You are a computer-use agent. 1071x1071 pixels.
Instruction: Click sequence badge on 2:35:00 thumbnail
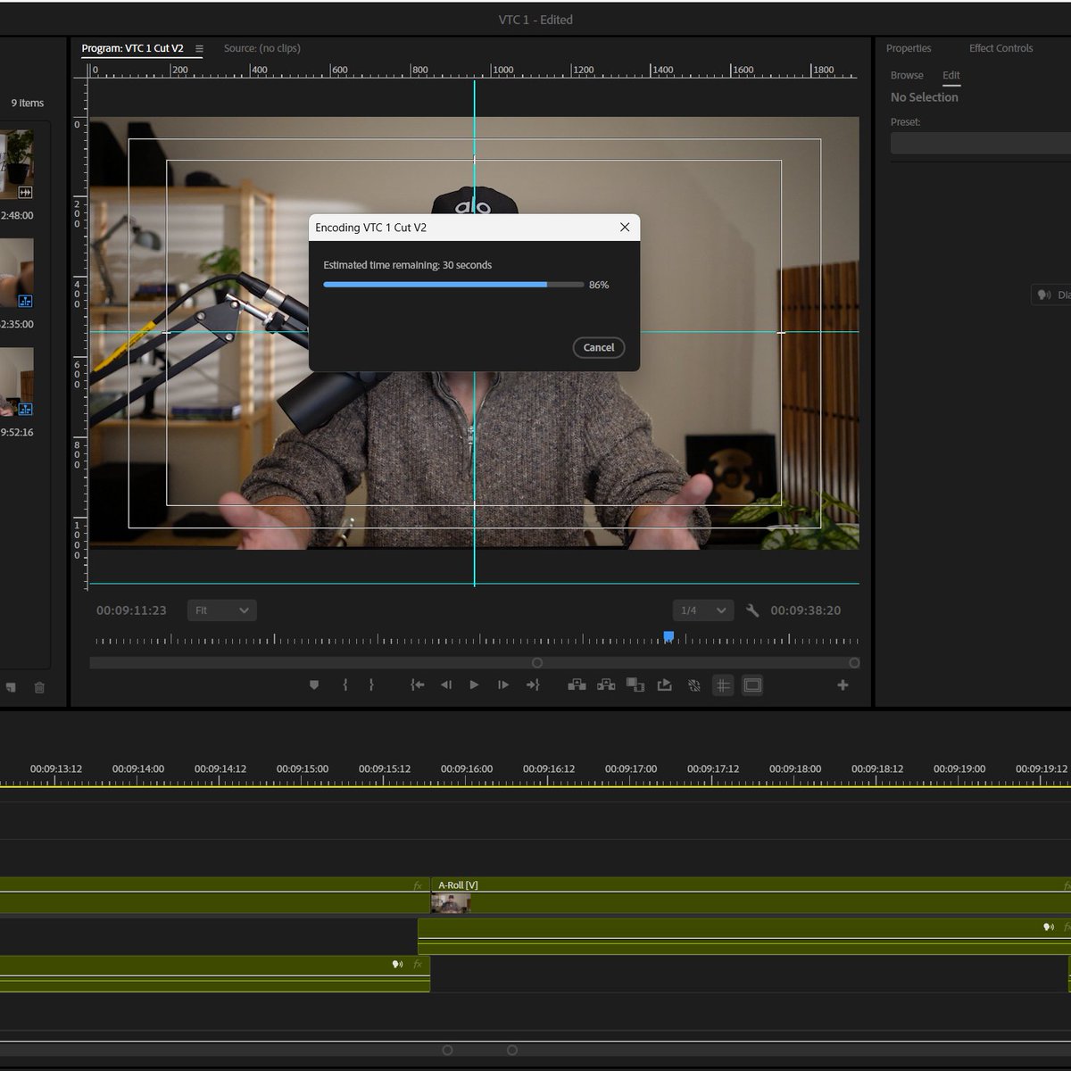point(25,301)
